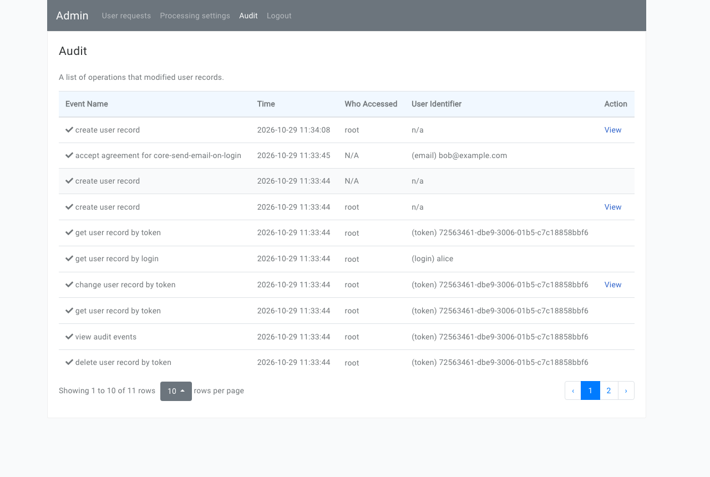Click token identifier in view audit events row
Viewport: 710px width, 477px height.
(500, 337)
